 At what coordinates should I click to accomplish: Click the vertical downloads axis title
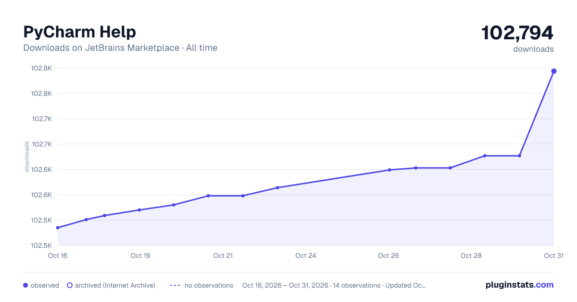(x=27, y=157)
